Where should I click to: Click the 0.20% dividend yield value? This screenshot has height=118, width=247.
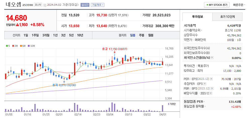(237, 93)
